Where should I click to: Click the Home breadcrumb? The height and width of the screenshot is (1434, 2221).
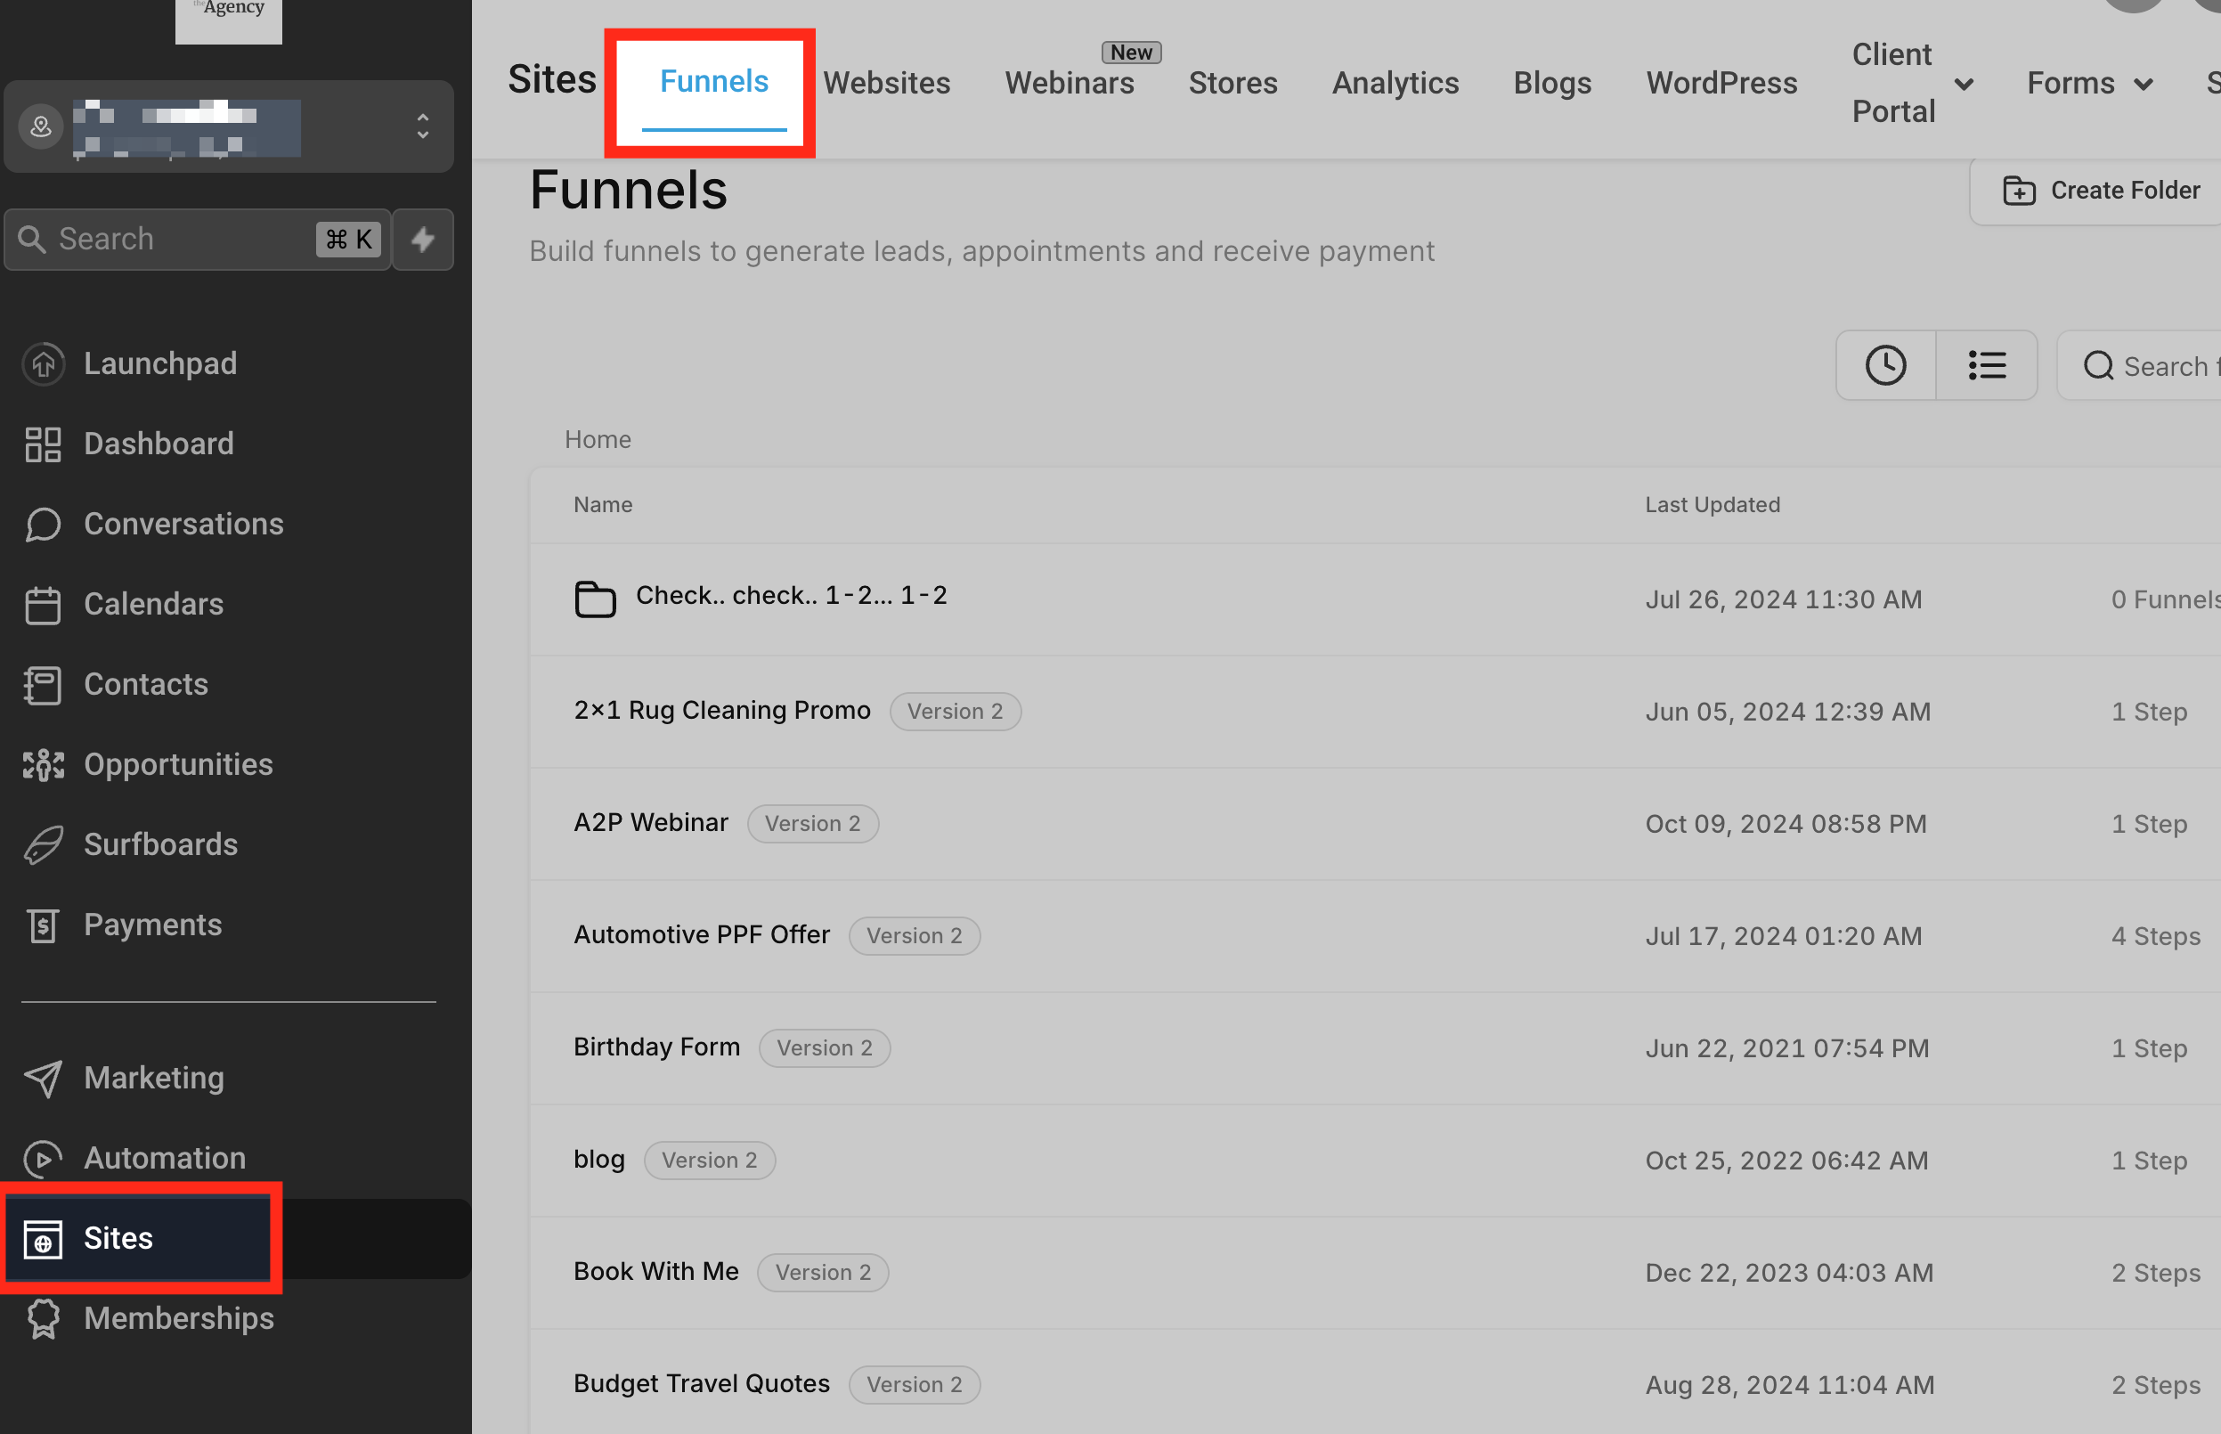point(598,439)
